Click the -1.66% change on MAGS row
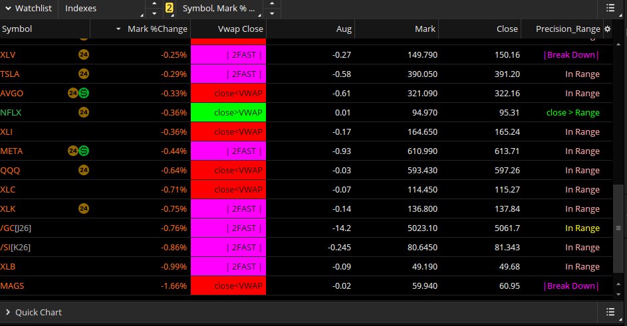This screenshot has width=627, height=326. click(174, 285)
